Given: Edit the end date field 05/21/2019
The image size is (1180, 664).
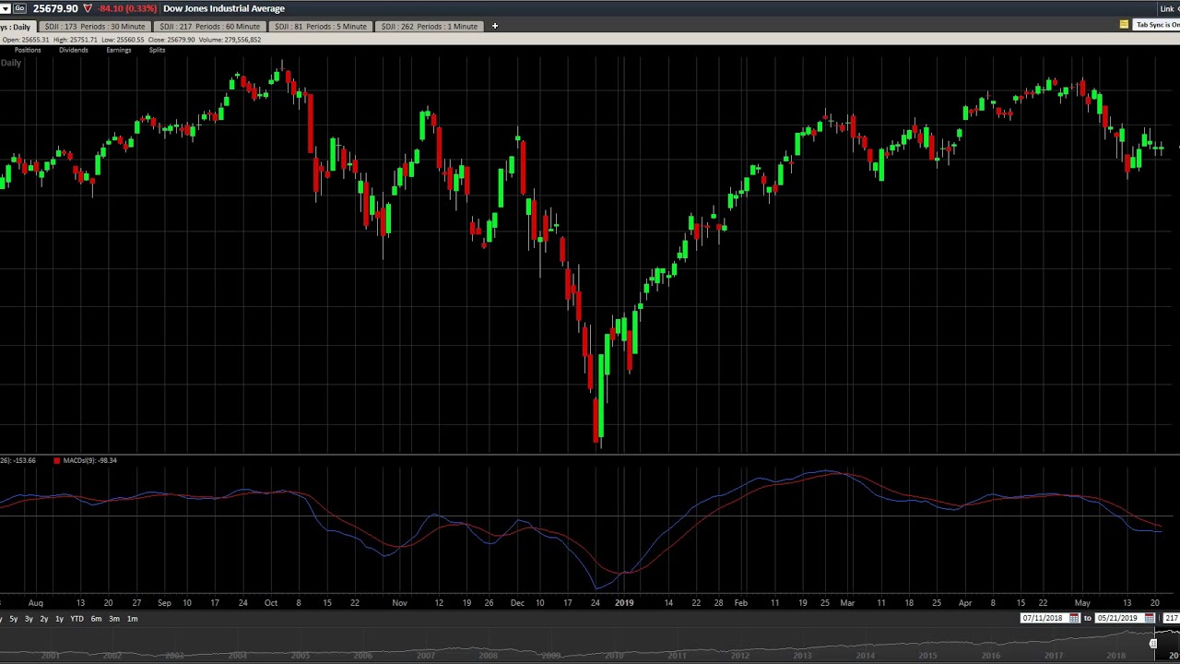Looking at the screenshot, I should [x=1118, y=618].
